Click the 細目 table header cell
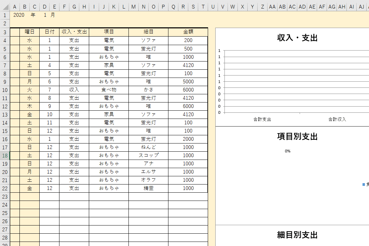The width and height of the screenshot is (369, 246). [149, 32]
